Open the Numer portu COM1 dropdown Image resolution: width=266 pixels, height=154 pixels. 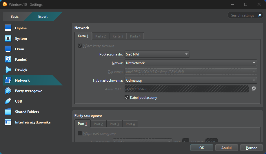coord(143,141)
